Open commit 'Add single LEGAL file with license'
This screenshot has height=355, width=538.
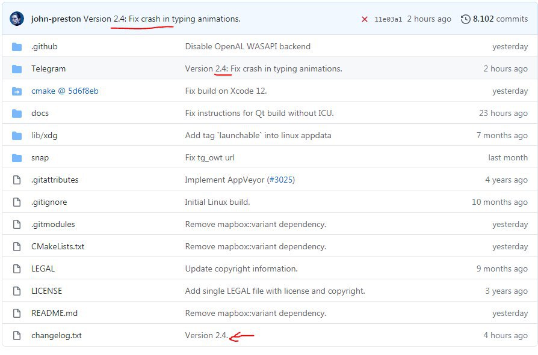[275, 291]
